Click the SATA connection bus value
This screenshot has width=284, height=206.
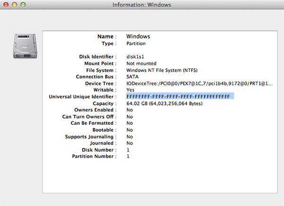pyautogui.click(x=133, y=77)
